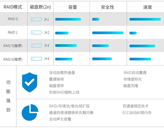Click the disk icon in RAID 6 row
Screen dimensions: 164x128
pos(36,59)
